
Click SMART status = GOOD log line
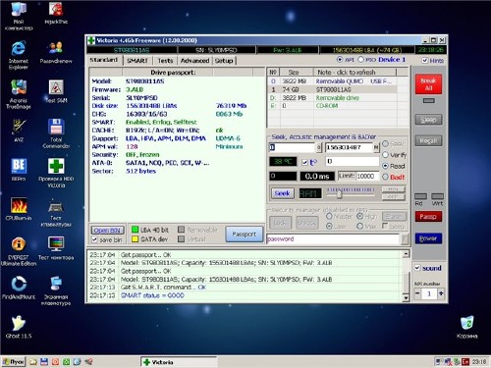pyautogui.click(x=152, y=295)
